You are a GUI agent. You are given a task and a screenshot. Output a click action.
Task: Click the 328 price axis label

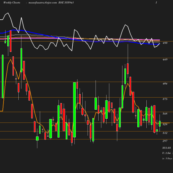coord(165,124)
